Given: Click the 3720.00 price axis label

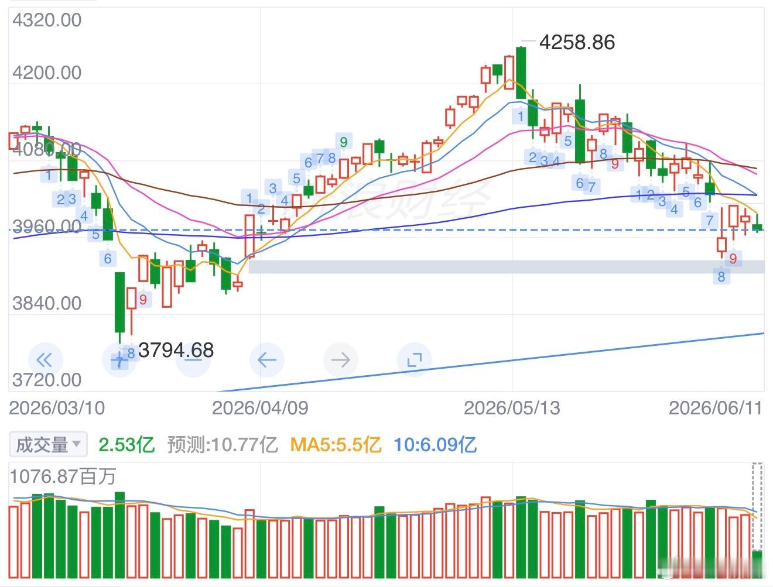Looking at the screenshot, I should tap(47, 380).
